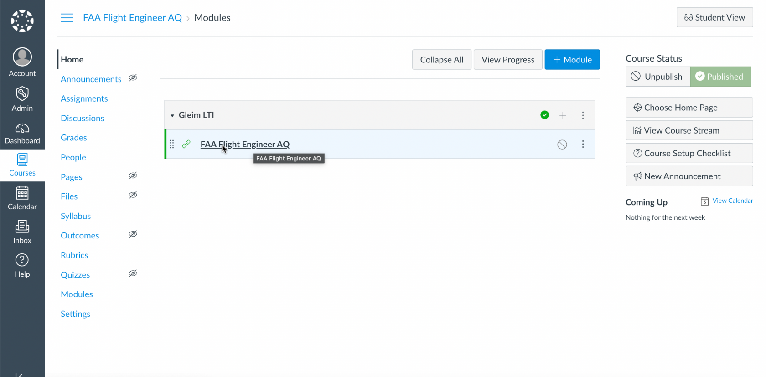Click the green link icon of the module item

186,144
